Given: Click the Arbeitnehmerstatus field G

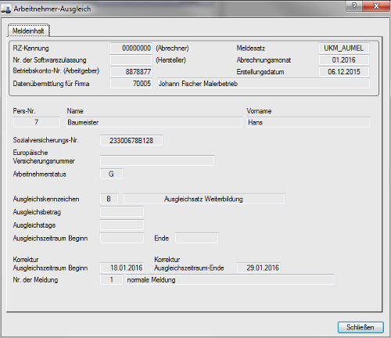Looking at the screenshot, I should [x=111, y=174].
